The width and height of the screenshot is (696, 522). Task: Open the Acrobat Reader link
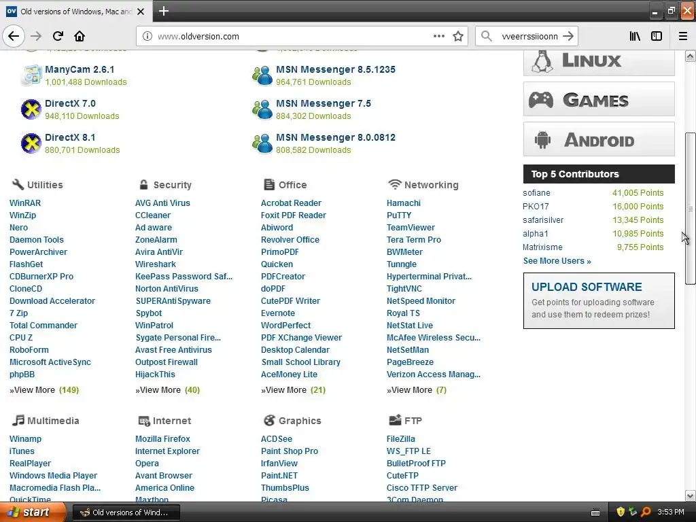(x=291, y=203)
